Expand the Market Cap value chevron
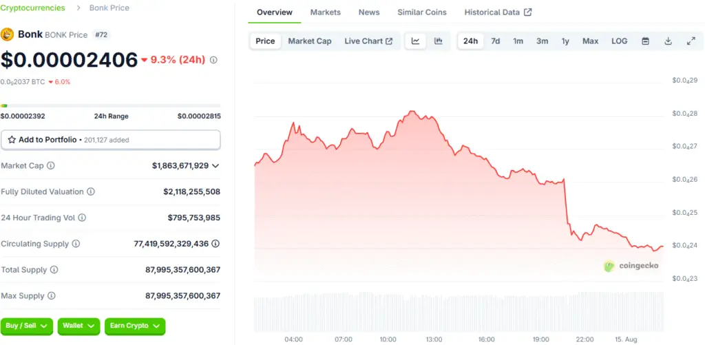The width and height of the screenshot is (705, 345). pos(215,165)
